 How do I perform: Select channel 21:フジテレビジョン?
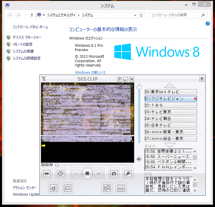point(171,98)
